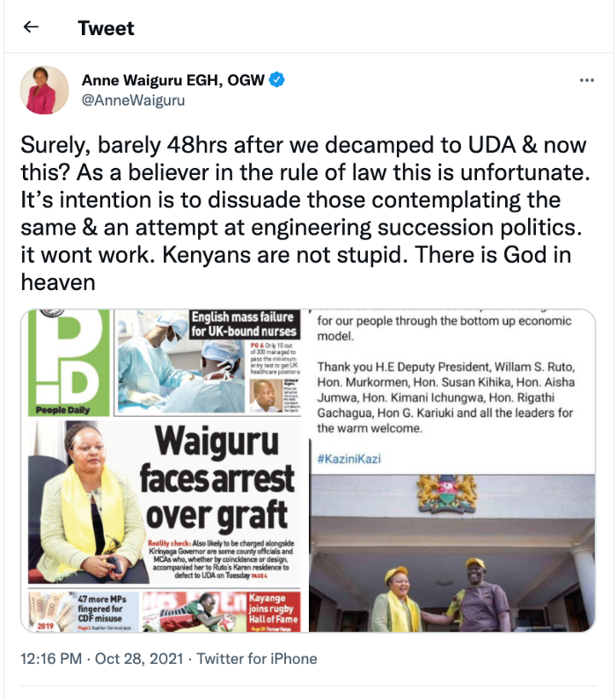Click the 12:16 PM timestamp

click(x=51, y=659)
